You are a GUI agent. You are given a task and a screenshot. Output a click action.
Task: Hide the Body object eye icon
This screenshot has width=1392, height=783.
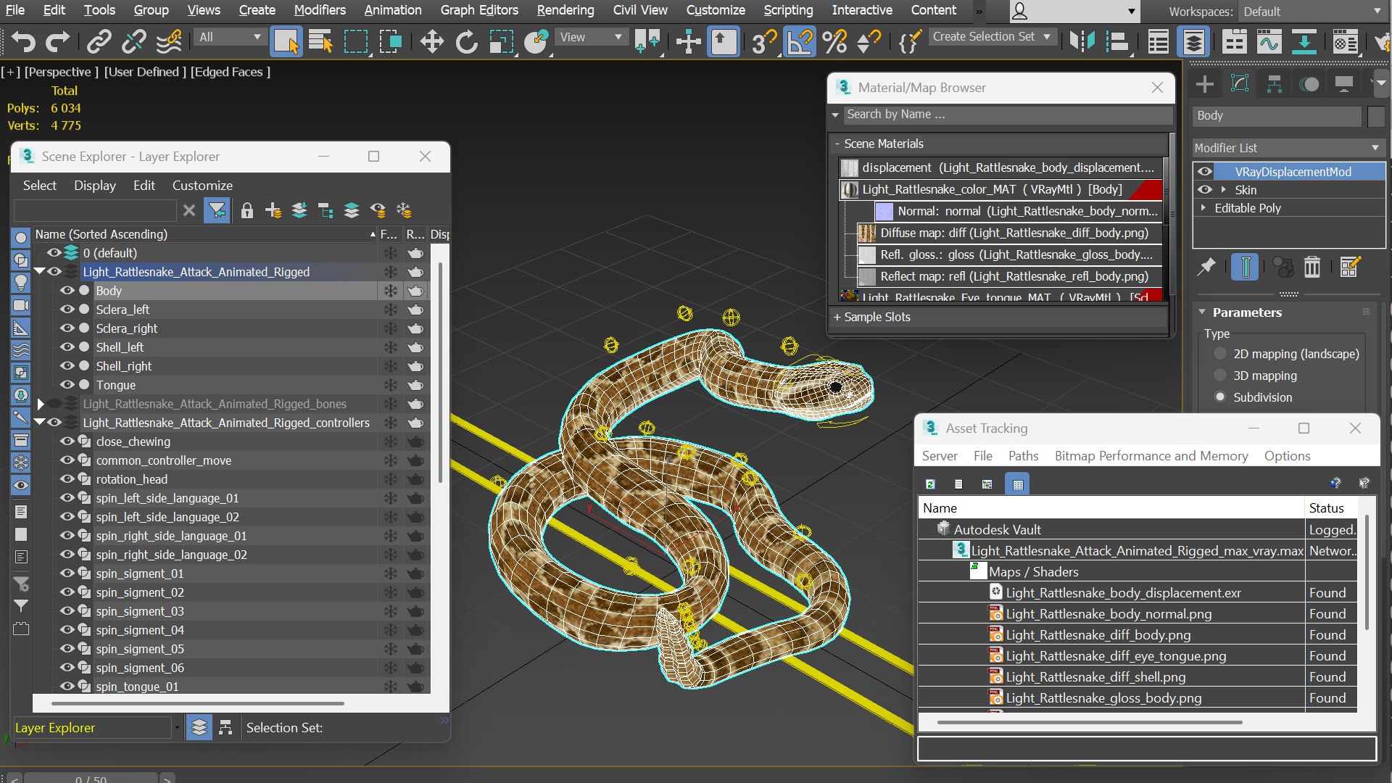[67, 290]
